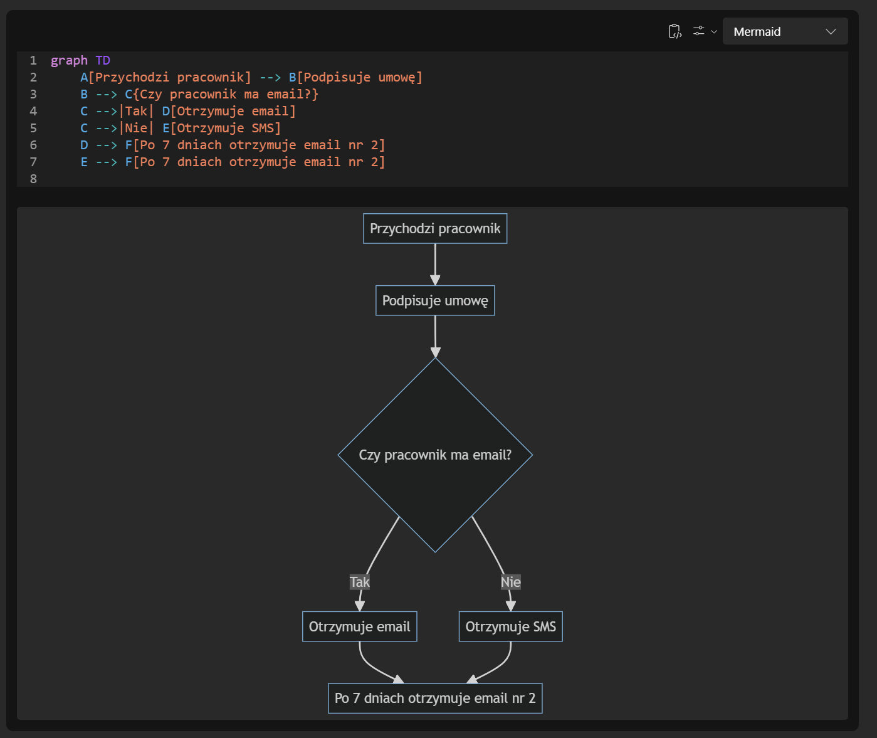Click the 'Tak' edge label in diagram
Screen dimensions: 877x738
(x=360, y=582)
